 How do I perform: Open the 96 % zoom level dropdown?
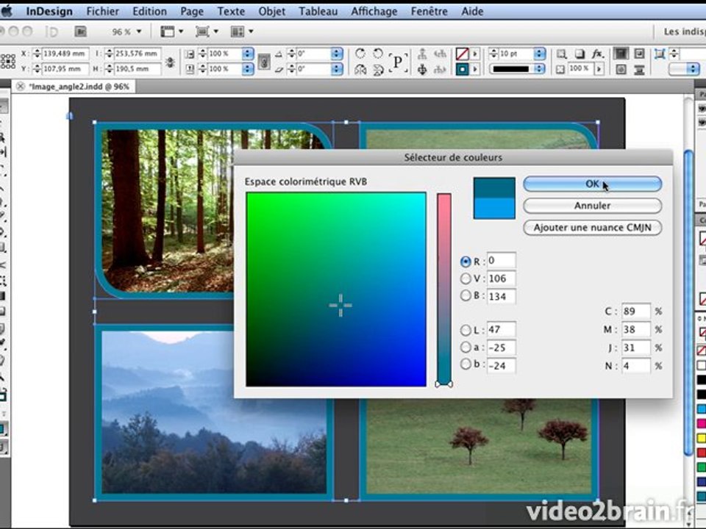click(139, 32)
